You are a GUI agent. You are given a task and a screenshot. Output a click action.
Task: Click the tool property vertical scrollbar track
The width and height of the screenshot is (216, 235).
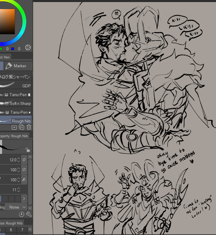(x=30, y=182)
